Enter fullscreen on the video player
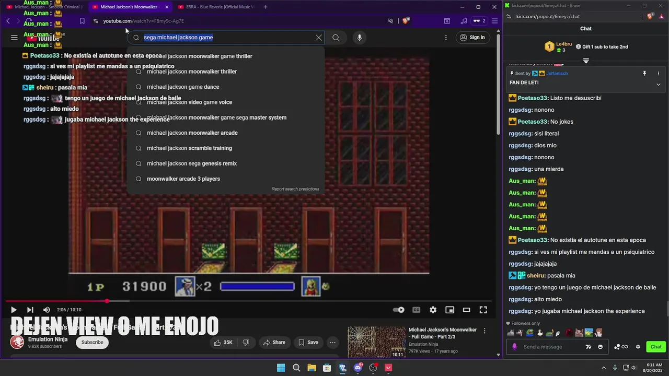669x376 pixels. point(483,310)
